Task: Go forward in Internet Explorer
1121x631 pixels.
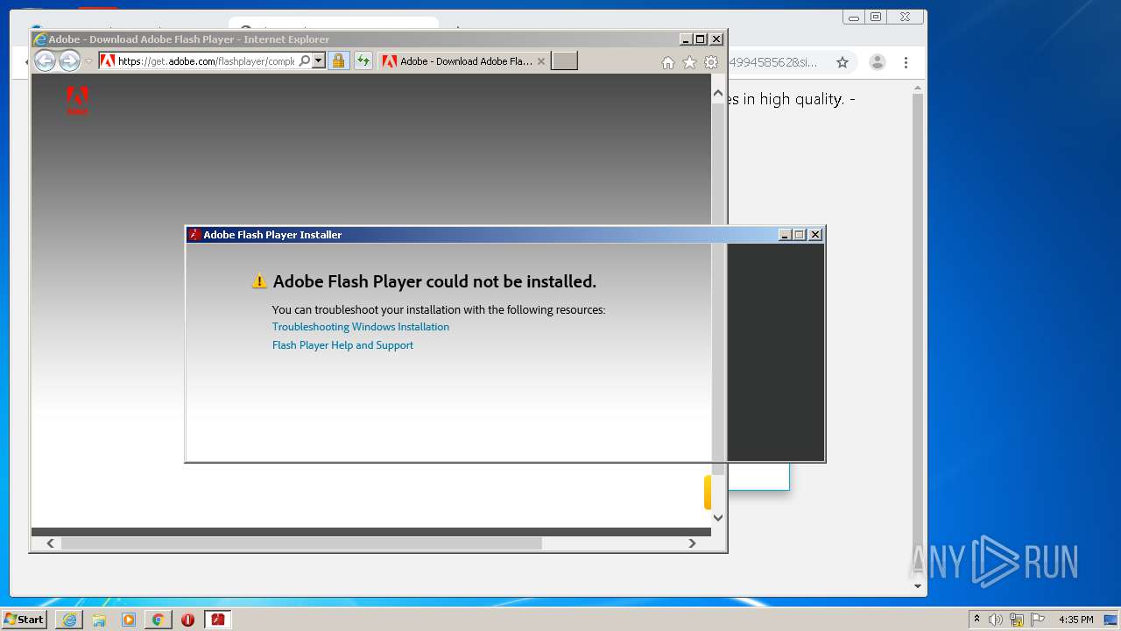Action: pos(69,60)
